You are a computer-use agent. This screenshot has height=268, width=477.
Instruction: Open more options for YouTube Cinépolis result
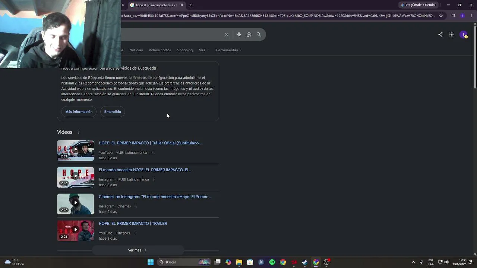point(135,233)
